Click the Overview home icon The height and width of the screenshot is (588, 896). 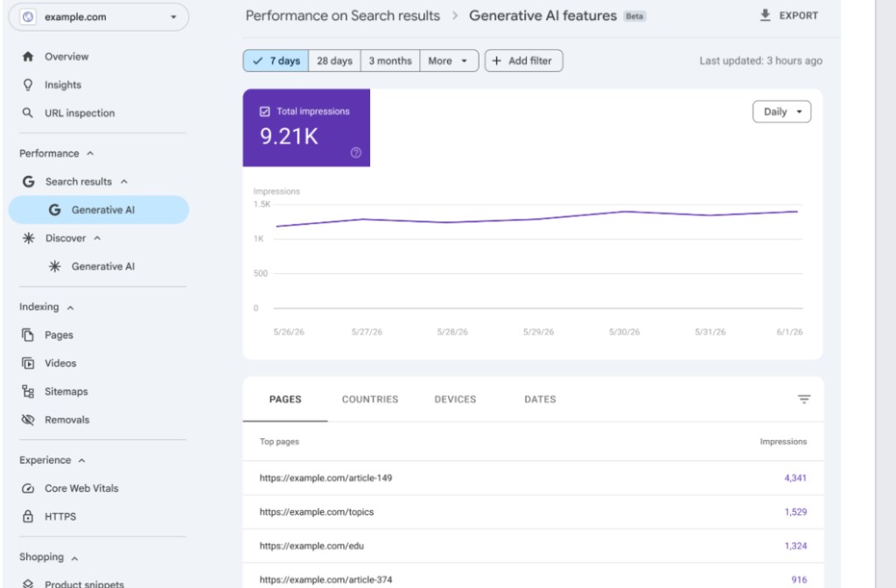click(27, 57)
